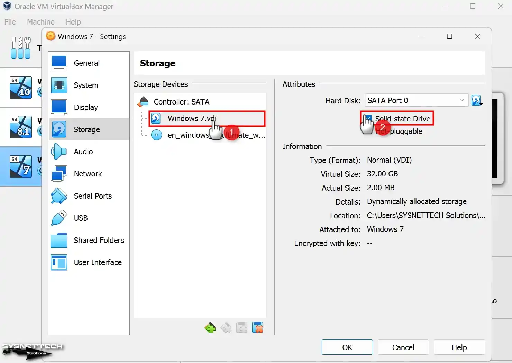Click the add controller icon below device list
Viewport: 512px width, 363px height.
click(210, 327)
